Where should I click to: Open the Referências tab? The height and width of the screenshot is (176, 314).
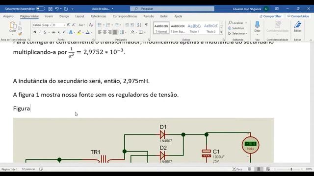(98, 16)
